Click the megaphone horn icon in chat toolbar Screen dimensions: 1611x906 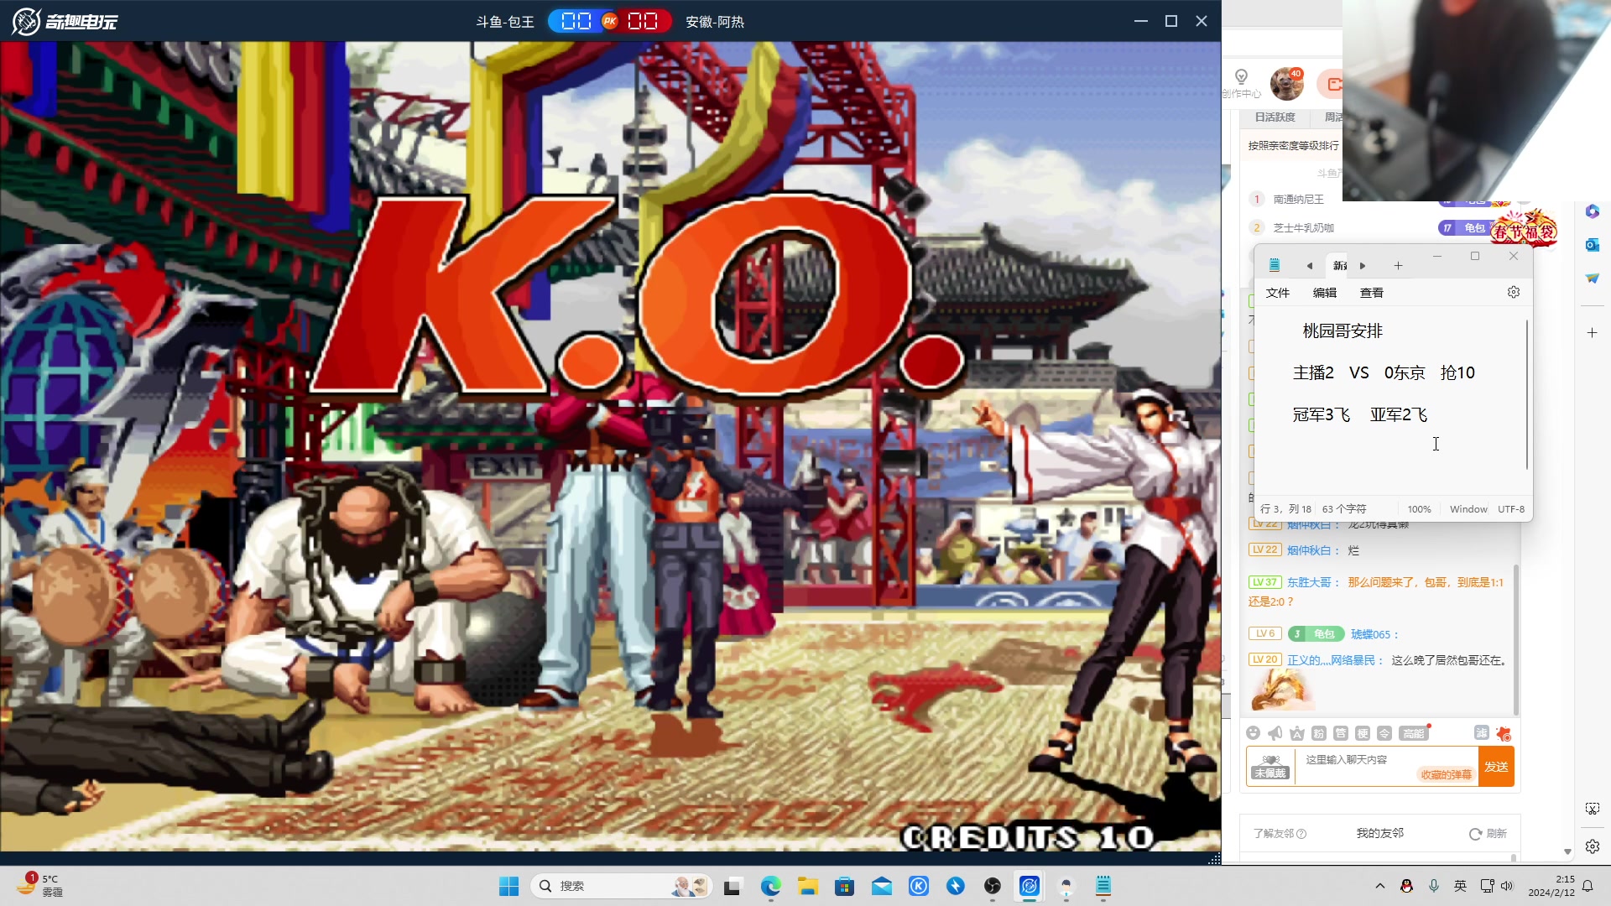coord(1275,733)
